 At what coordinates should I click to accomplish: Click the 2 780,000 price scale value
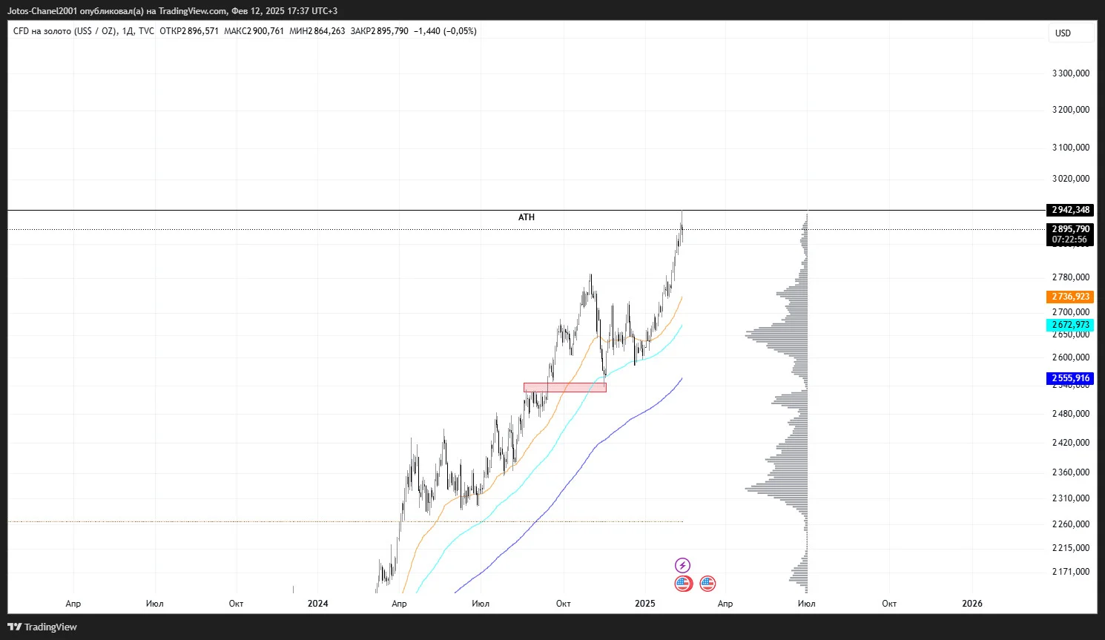1071,277
